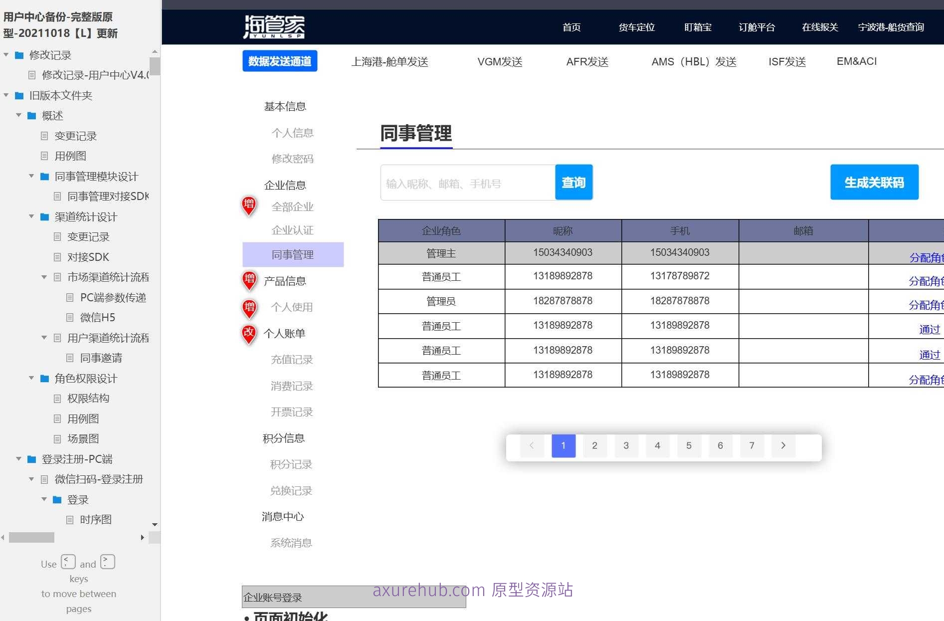The width and height of the screenshot is (944, 621).
Task: Open PC端参数传递 page in tree
Action: (113, 298)
